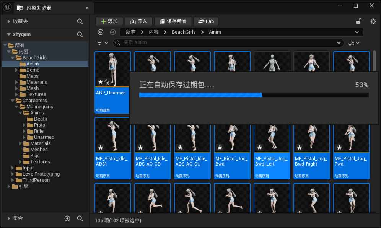Click the BeachGirls breadcrumb
Screen dimensions: 381x228
(x=184, y=32)
